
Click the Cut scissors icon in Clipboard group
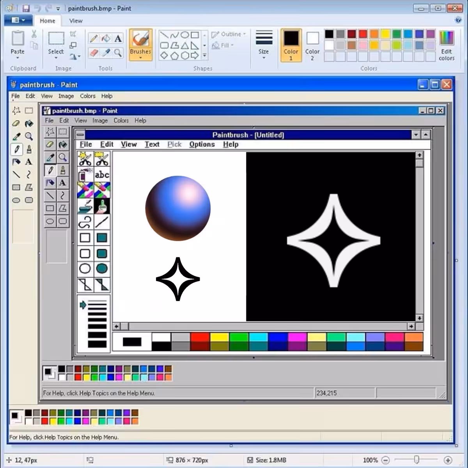click(x=34, y=34)
